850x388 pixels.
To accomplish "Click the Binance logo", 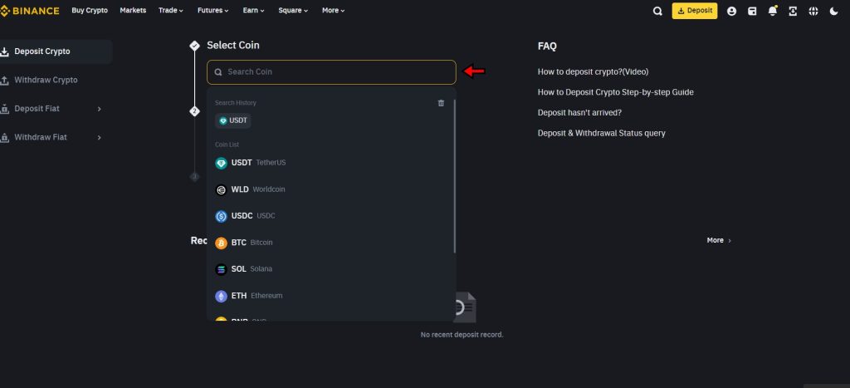I will (x=30, y=11).
